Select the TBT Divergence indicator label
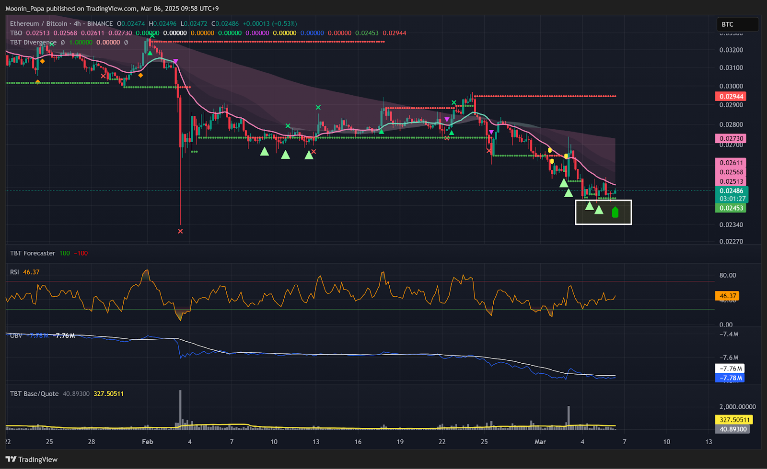The height and width of the screenshot is (469, 767). coord(33,42)
